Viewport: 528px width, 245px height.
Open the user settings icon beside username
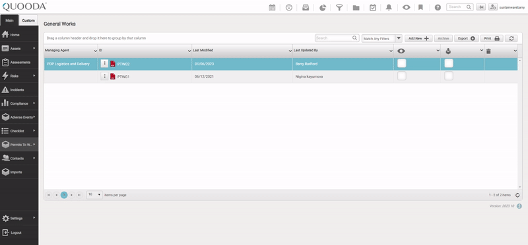tap(493, 7)
